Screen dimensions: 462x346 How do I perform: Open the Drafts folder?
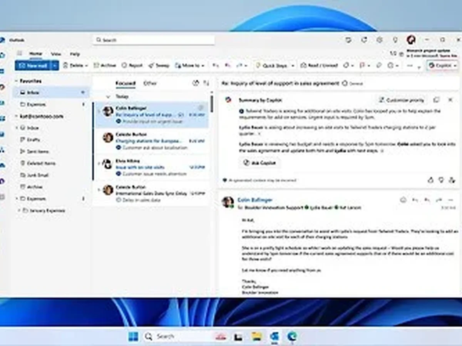click(52, 140)
